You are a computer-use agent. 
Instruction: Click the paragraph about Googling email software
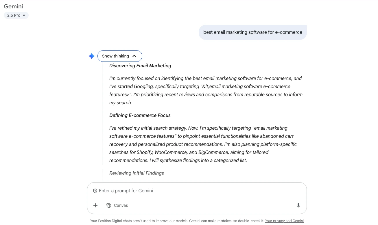[206, 90]
